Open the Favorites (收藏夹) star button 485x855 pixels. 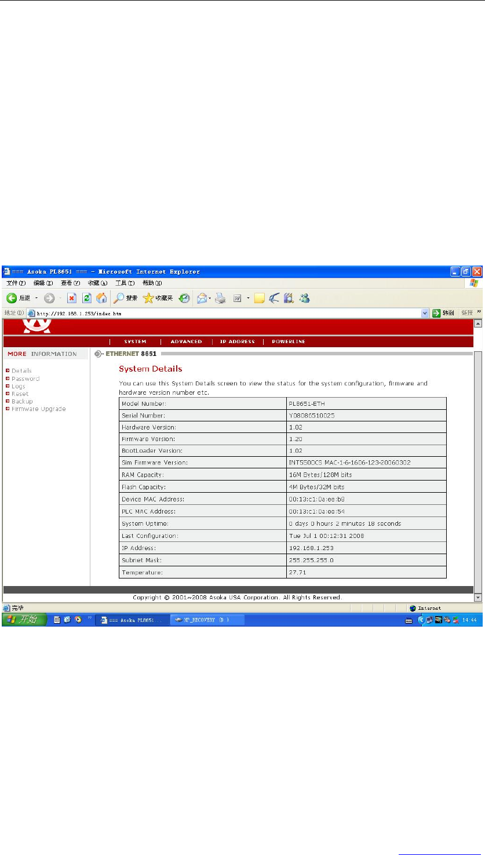[158, 298]
